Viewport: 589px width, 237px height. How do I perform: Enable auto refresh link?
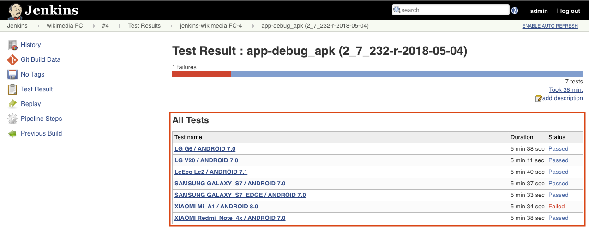coord(550,26)
